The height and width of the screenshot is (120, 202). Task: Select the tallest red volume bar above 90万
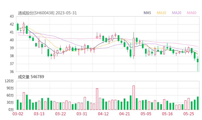[x=133, y=98]
